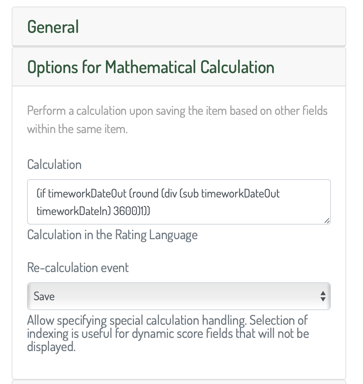Click the Calculation field label
The image size is (363, 384).
[x=54, y=164]
